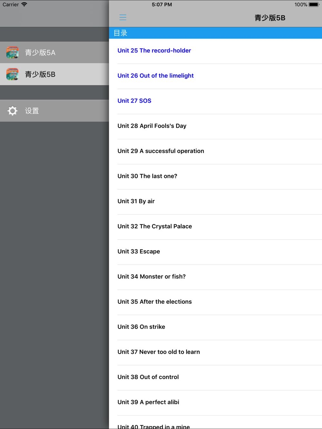This screenshot has height=429, width=322.
Task: Open Unit 34 Monster or fish?
Action: coord(151,276)
